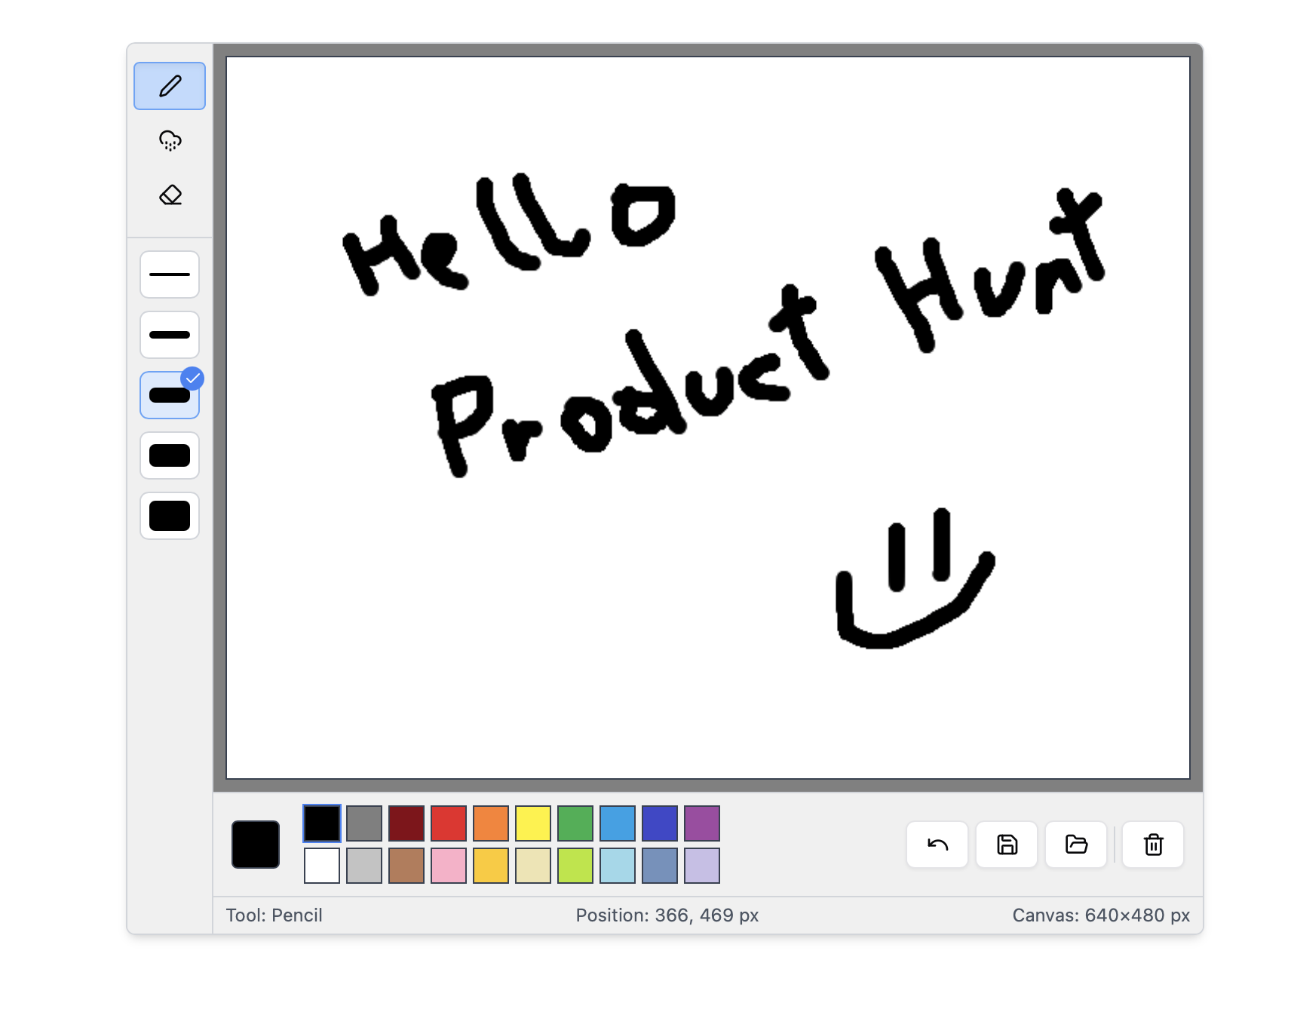
Task: Choose the thickest brush size
Action: coord(169,516)
